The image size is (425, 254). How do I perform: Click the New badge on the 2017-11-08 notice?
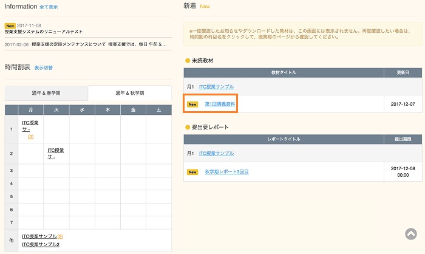point(10,26)
